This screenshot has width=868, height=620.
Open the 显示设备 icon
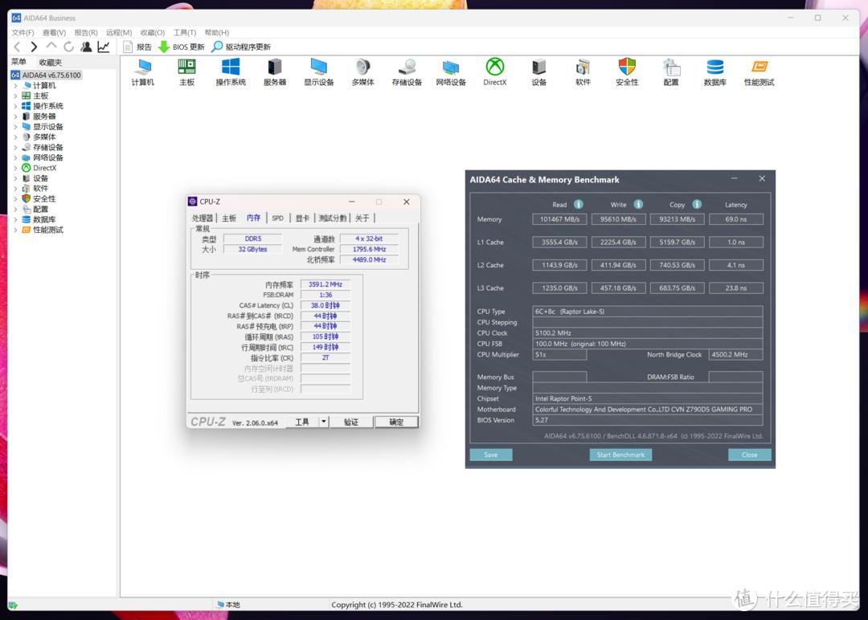pos(318,72)
